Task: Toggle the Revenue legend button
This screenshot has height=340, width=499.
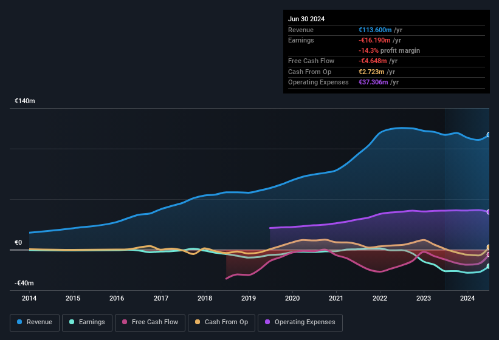Action: point(35,322)
